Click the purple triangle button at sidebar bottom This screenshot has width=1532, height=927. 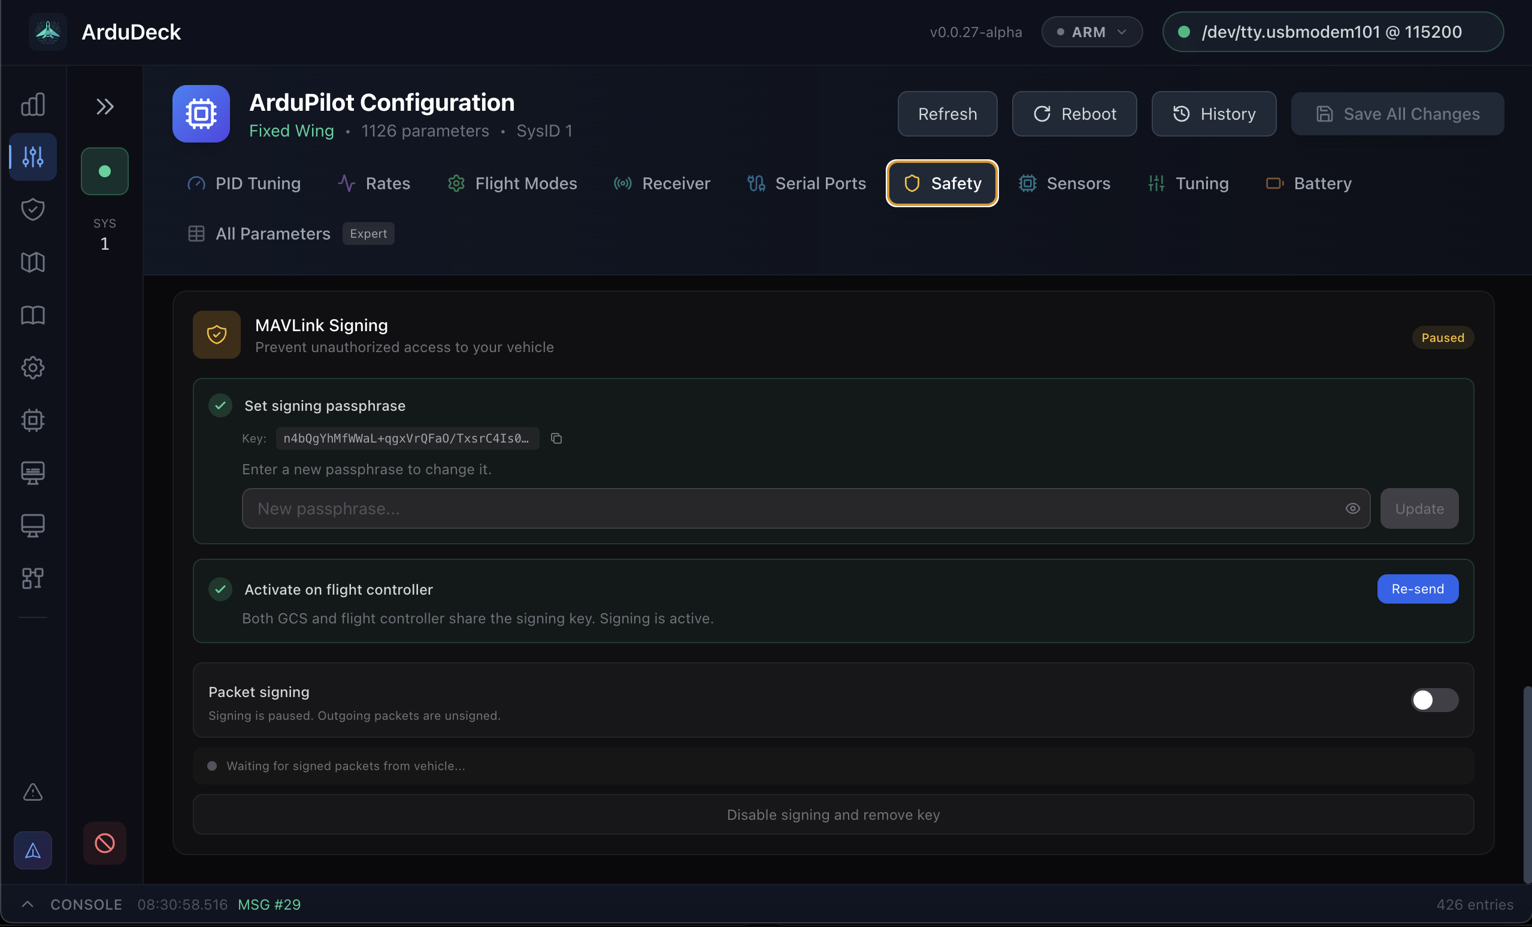click(33, 850)
